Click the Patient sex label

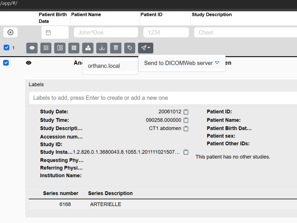221,136
